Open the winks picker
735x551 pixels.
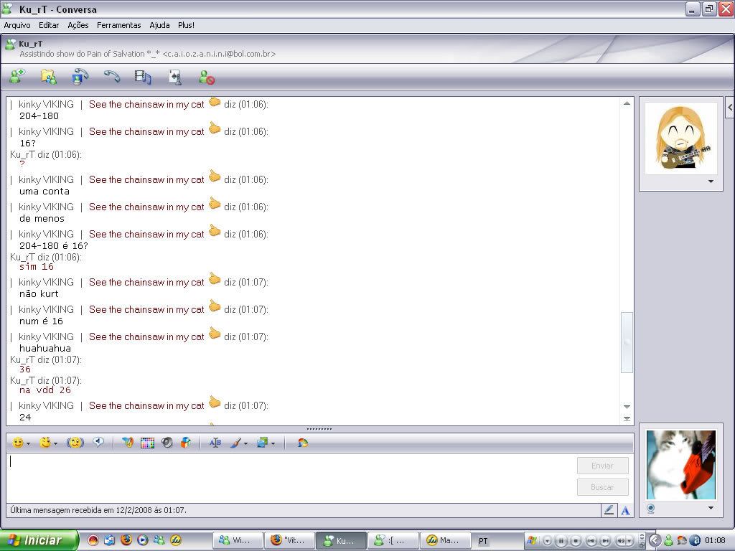click(45, 442)
